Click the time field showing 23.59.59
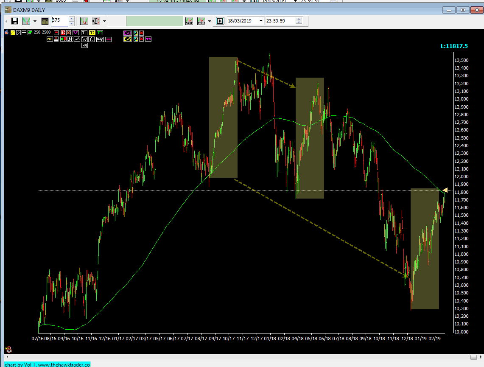This screenshot has width=484, height=367. coord(280,21)
